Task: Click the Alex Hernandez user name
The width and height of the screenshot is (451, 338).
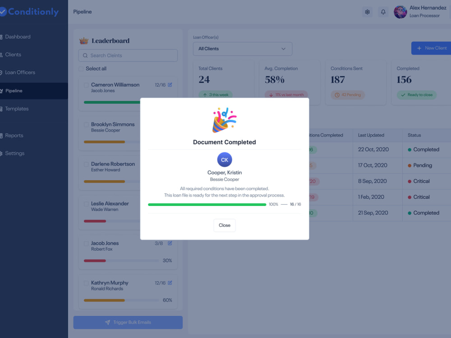Action: 428,8
